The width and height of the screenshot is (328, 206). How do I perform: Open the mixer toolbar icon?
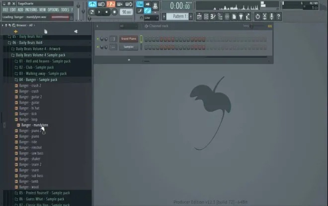(x=227, y=16)
